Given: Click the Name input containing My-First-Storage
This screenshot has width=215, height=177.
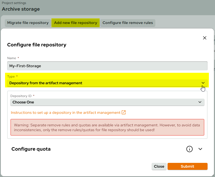Looking at the screenshot, I should (x=107, y=66).
